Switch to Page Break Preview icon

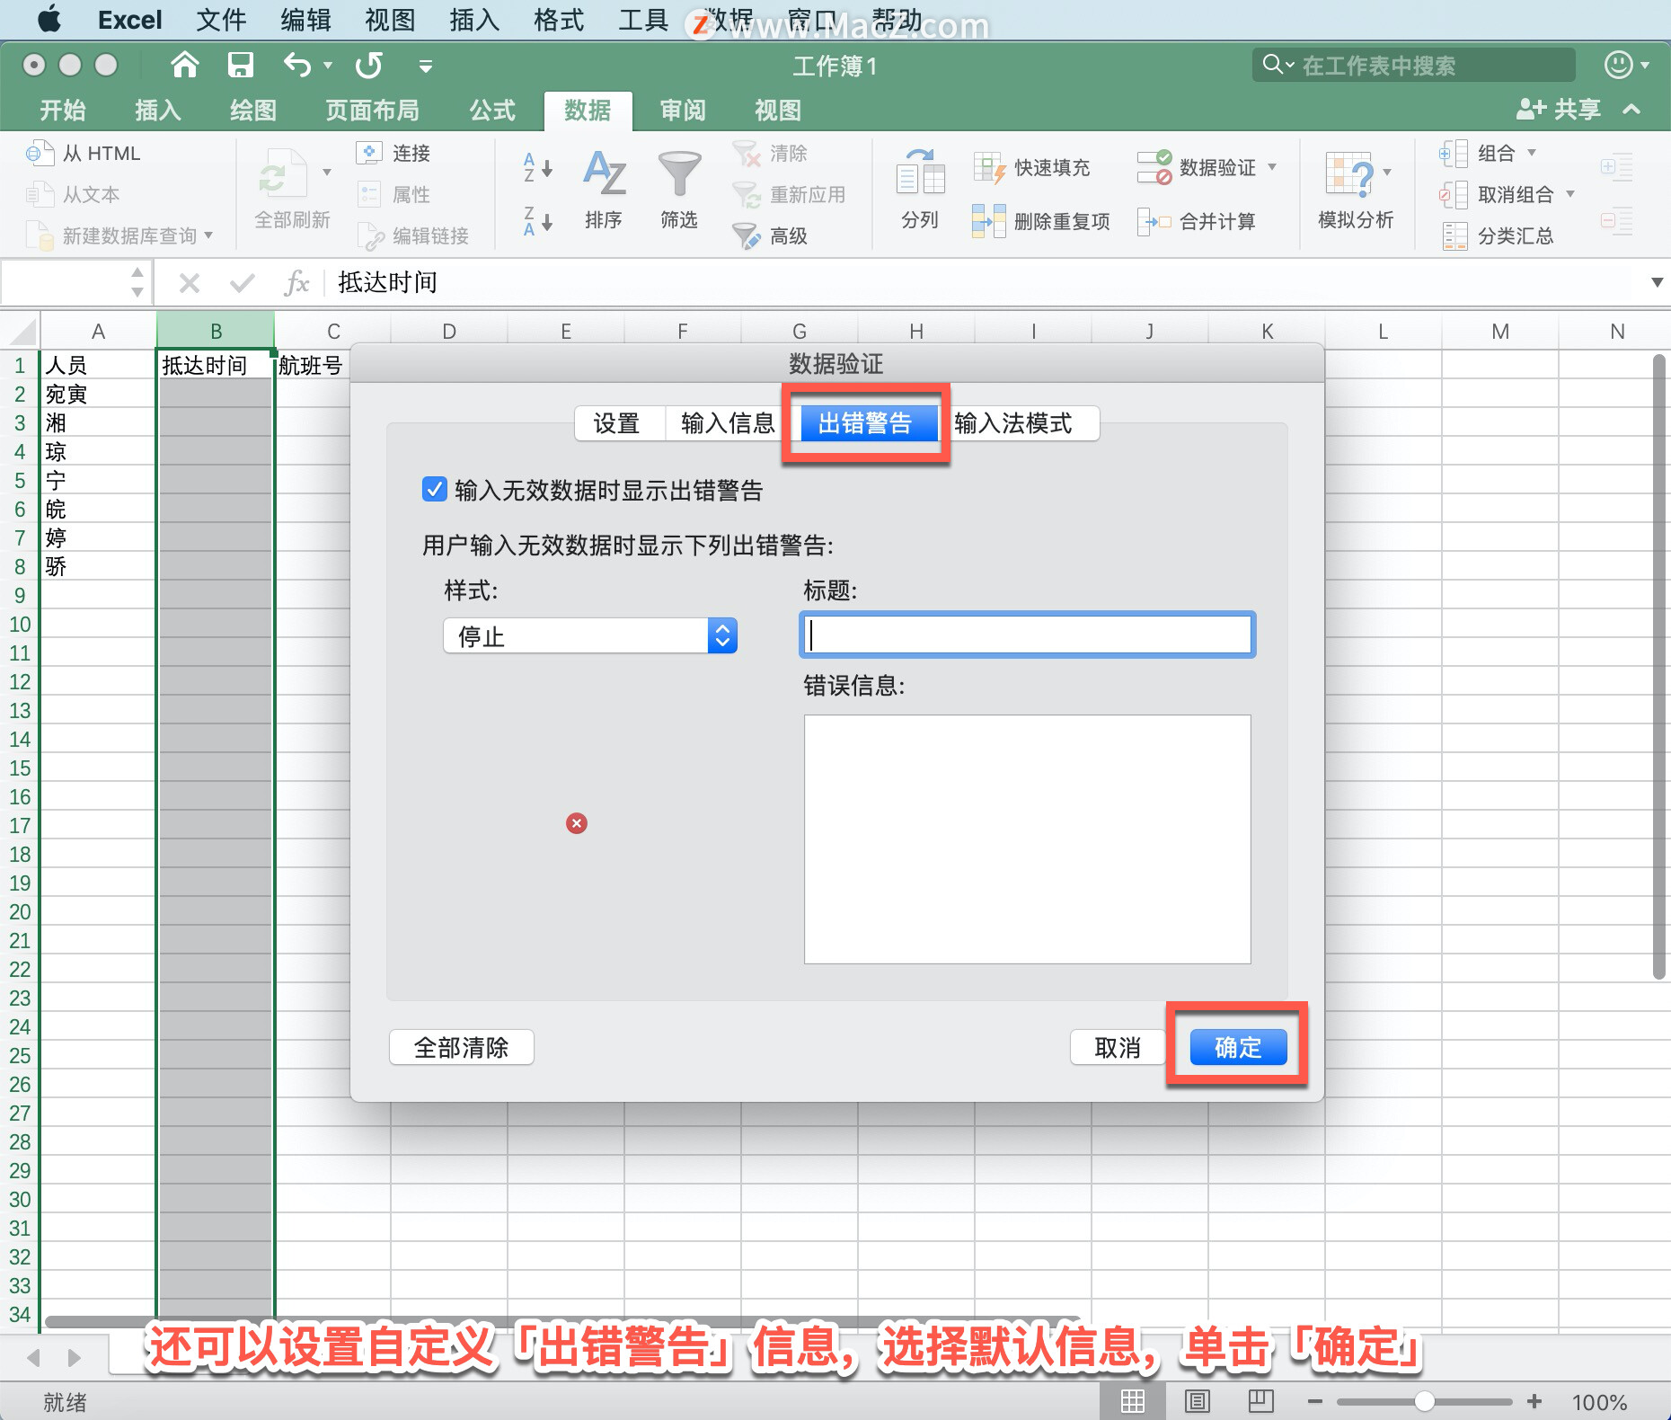coord(1261,1401)
